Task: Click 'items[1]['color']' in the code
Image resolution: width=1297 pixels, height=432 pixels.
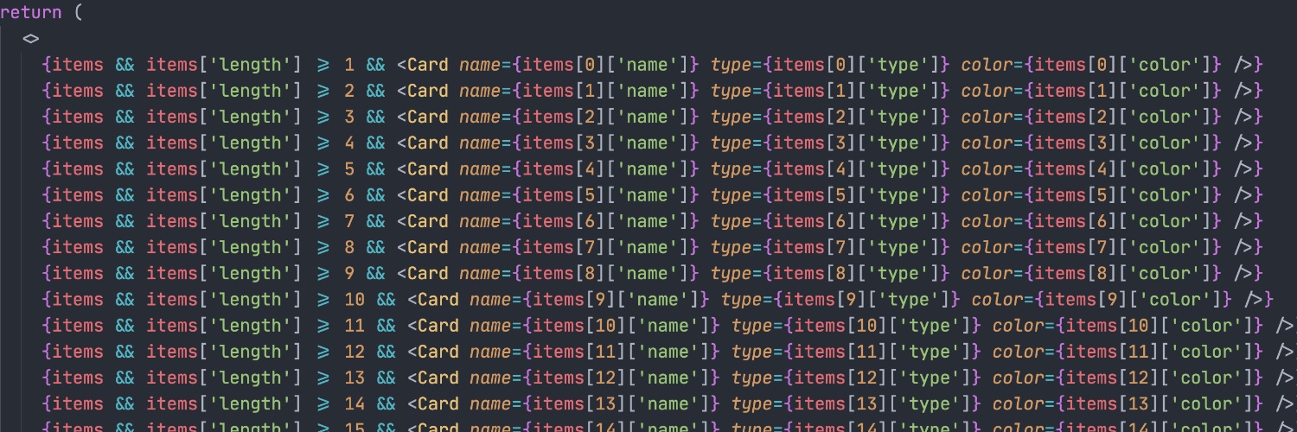Action: pos(1123,90)
